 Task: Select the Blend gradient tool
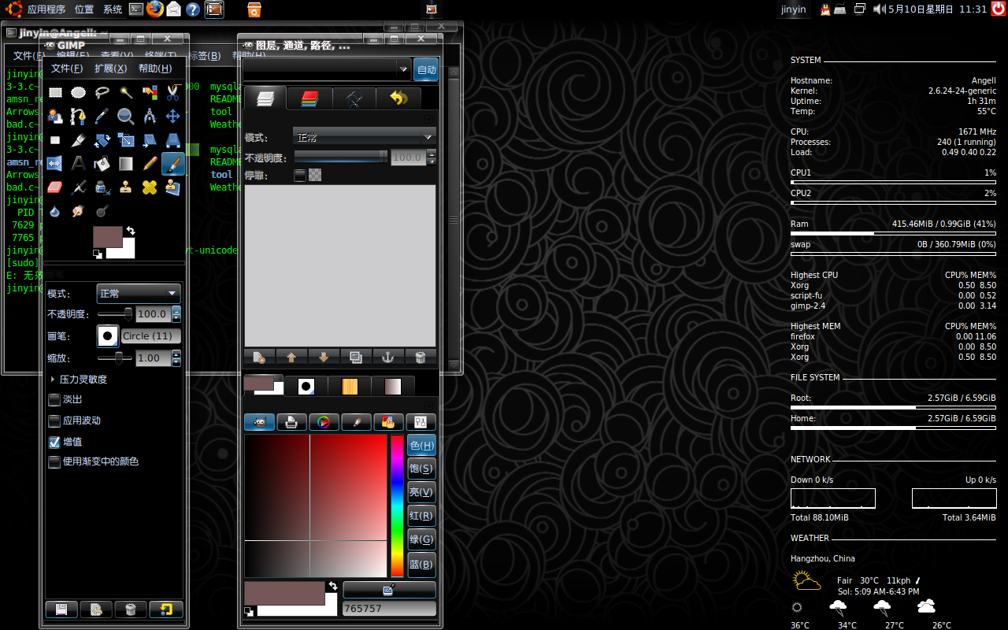point(126,164)
